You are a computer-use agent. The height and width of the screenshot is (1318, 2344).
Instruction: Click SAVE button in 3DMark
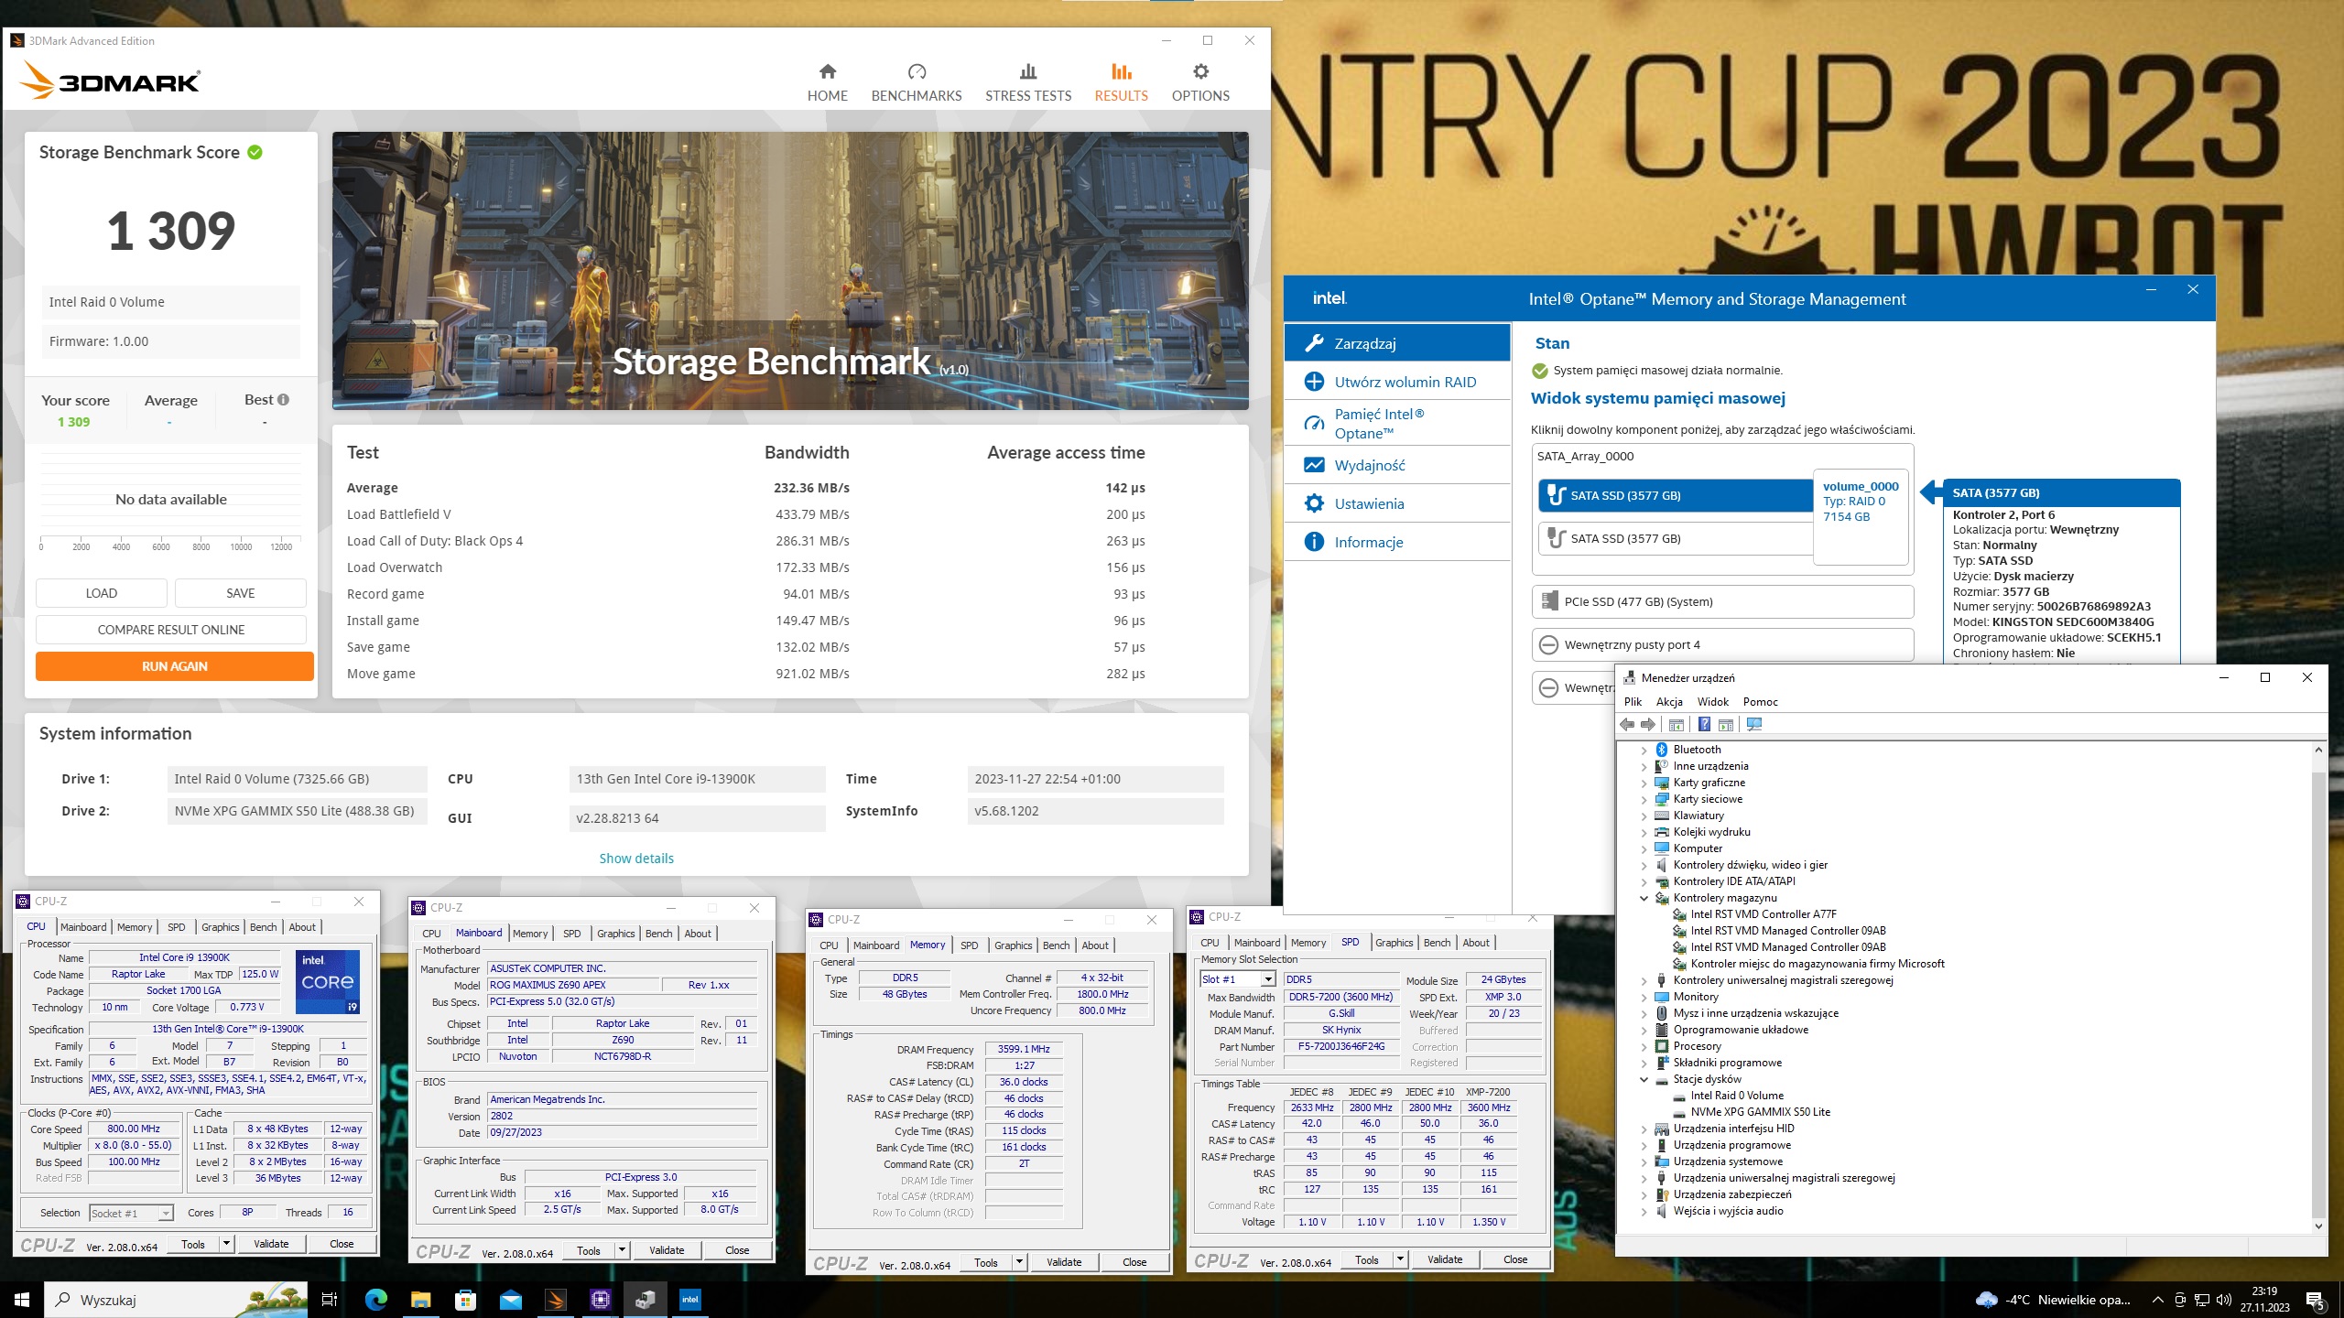tap(240, 593)
